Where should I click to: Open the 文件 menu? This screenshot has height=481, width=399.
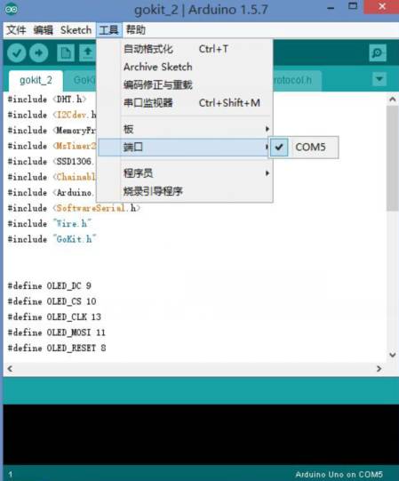pos(16,30)
